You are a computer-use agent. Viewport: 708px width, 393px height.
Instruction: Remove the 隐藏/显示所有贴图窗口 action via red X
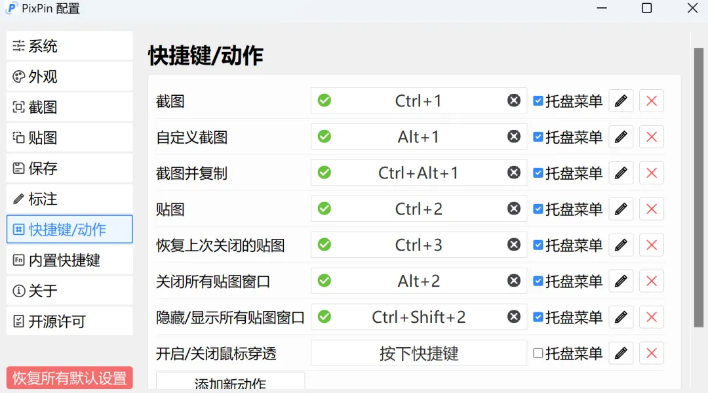(652, 317)
